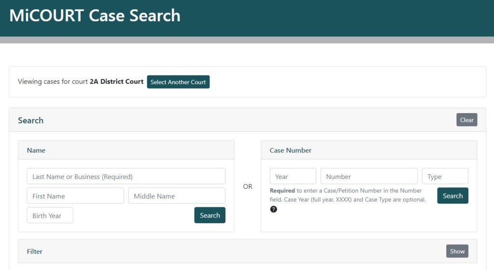The width and height of the screenshot is (494, 270).
Task: Focus the First Name input
Action: (75, 196)
